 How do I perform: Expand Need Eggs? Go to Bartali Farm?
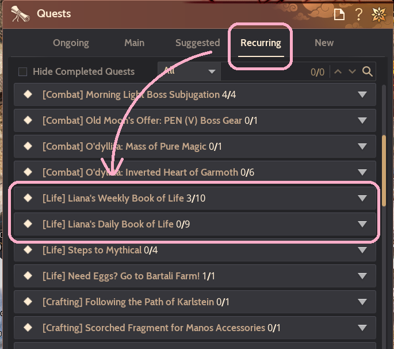(x=362, y=276)
